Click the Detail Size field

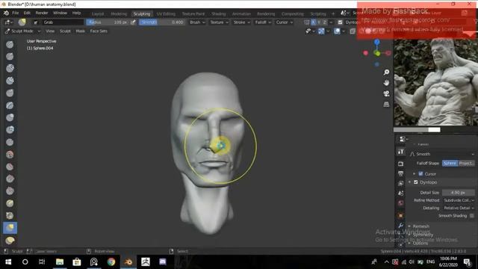click(459, 193)
